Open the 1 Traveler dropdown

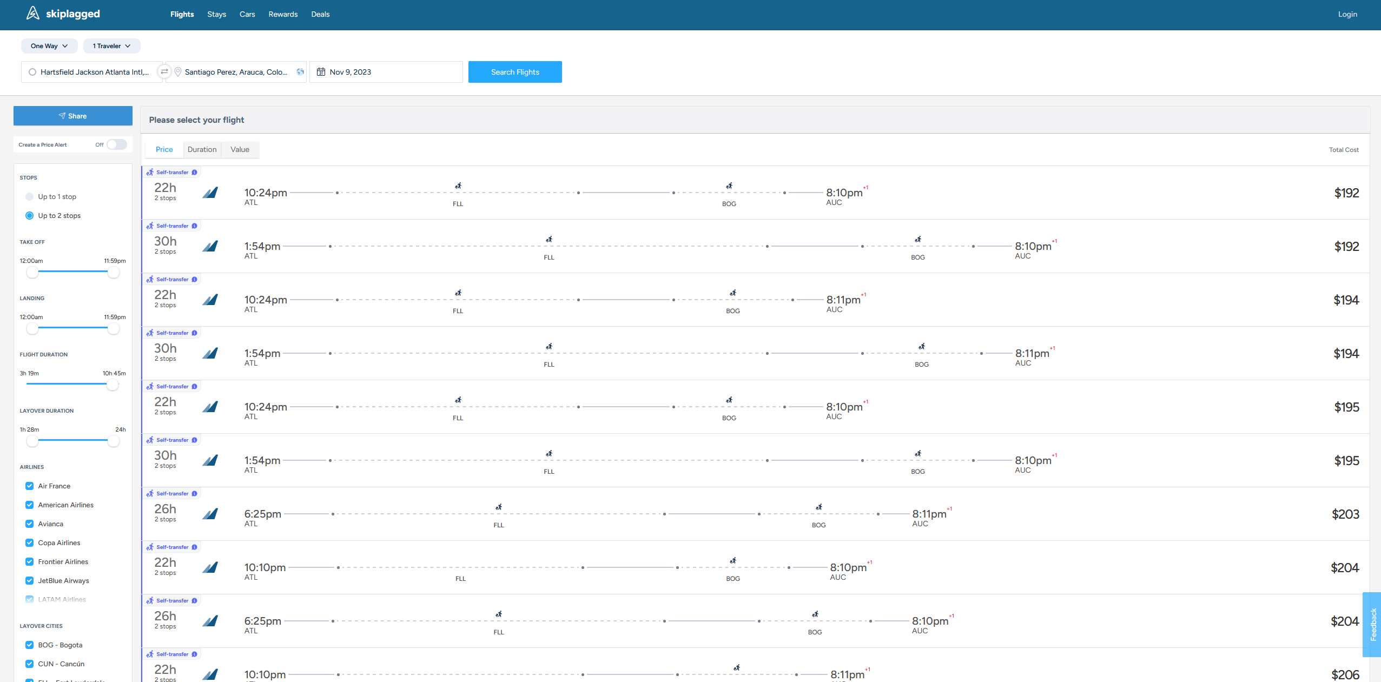[111, 46]
